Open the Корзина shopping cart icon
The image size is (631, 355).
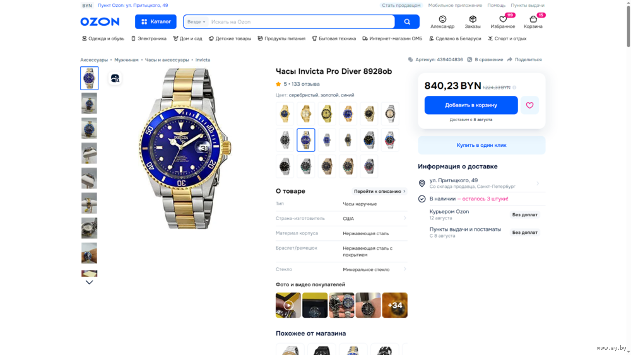(x=533, y=20)
